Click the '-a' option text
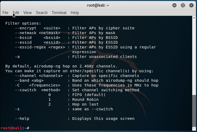The width and height of the screenshot is (197, 132). (x=17, y=57)
